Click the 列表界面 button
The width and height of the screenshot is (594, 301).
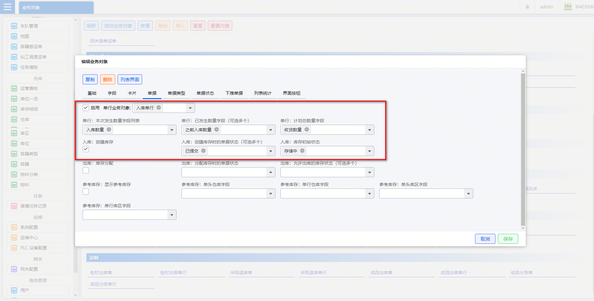tap(130, 79)
